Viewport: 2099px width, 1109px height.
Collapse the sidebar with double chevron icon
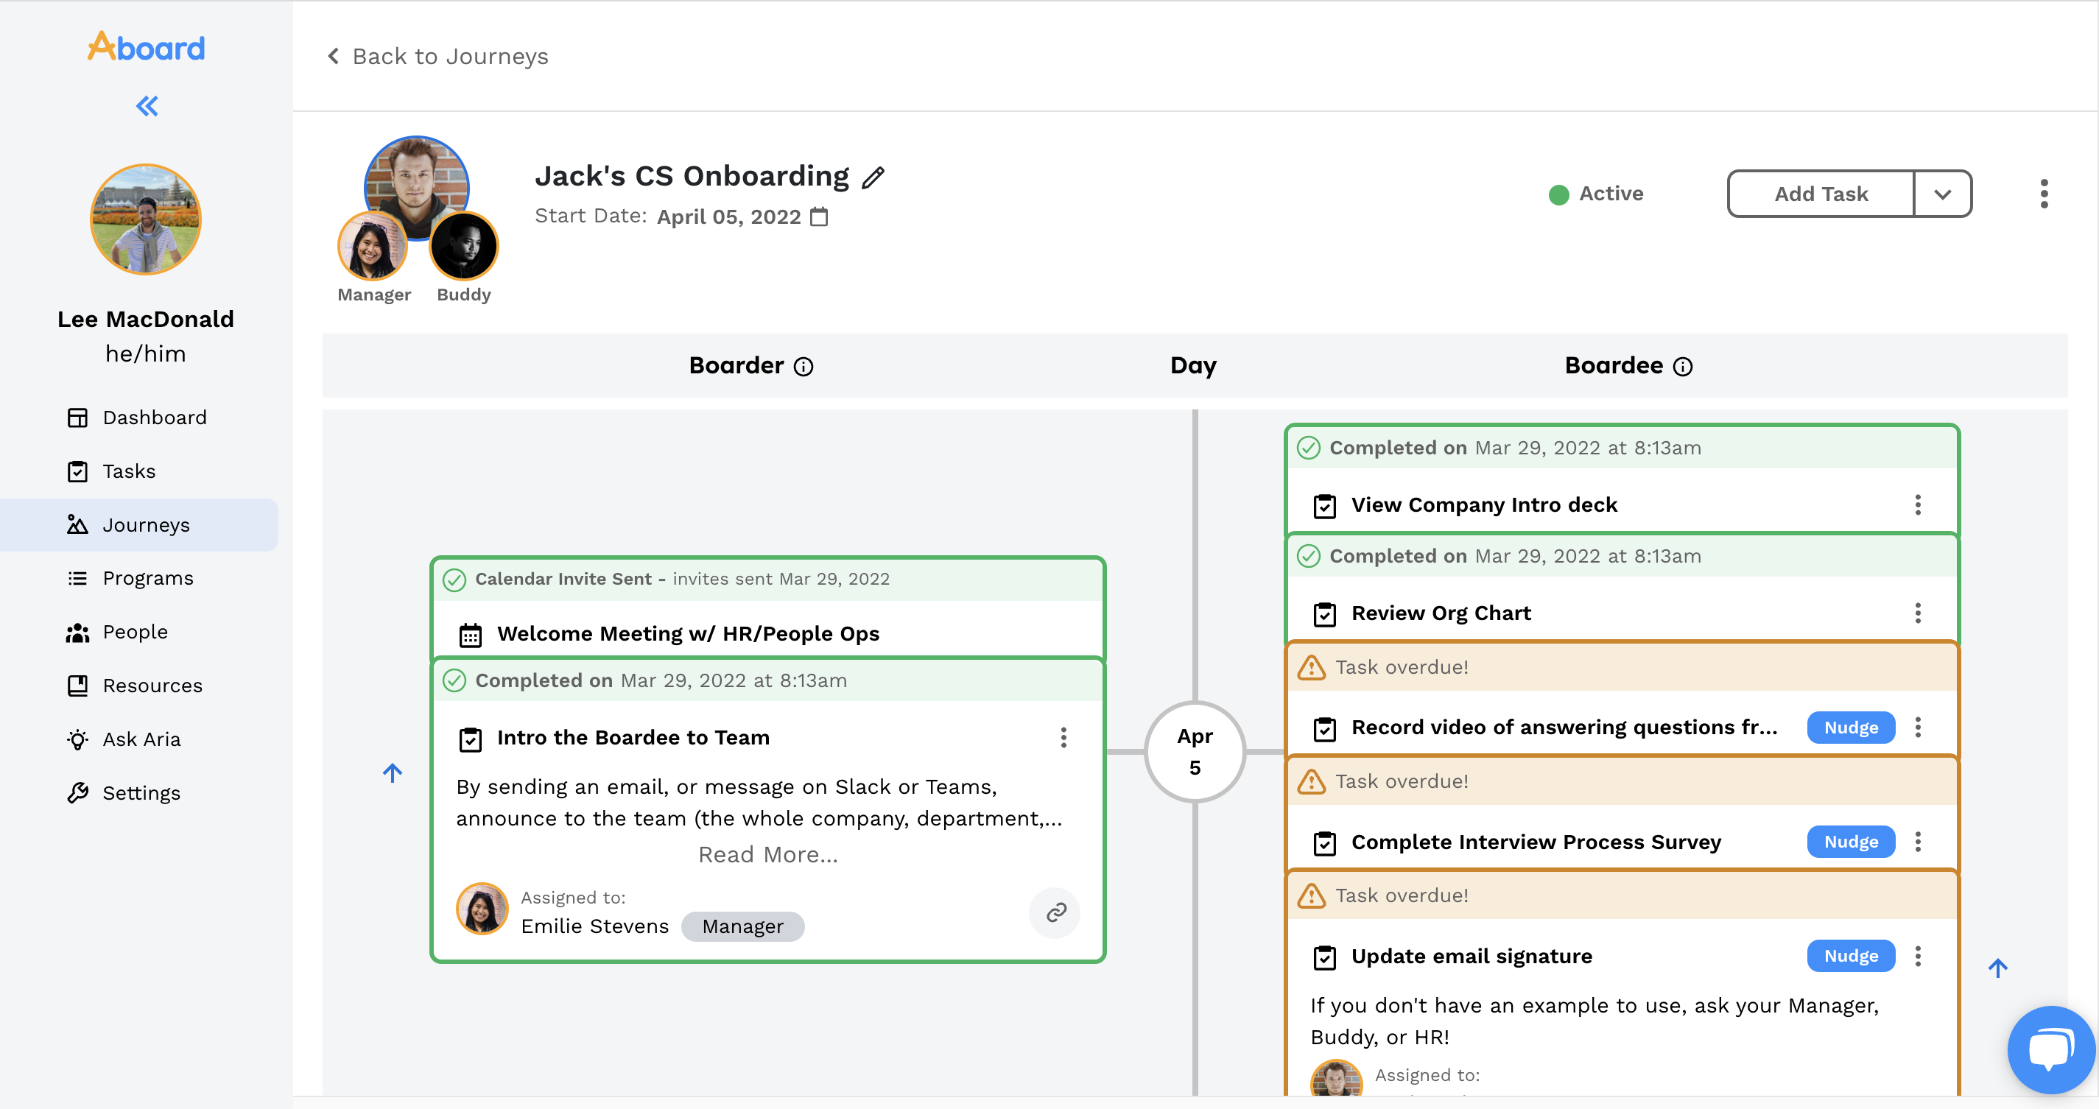point(147,106)
